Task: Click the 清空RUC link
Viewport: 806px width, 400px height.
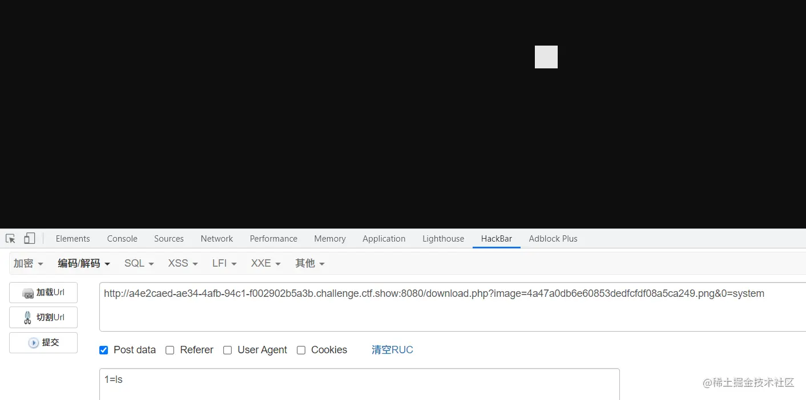Action: pos(392,350)
